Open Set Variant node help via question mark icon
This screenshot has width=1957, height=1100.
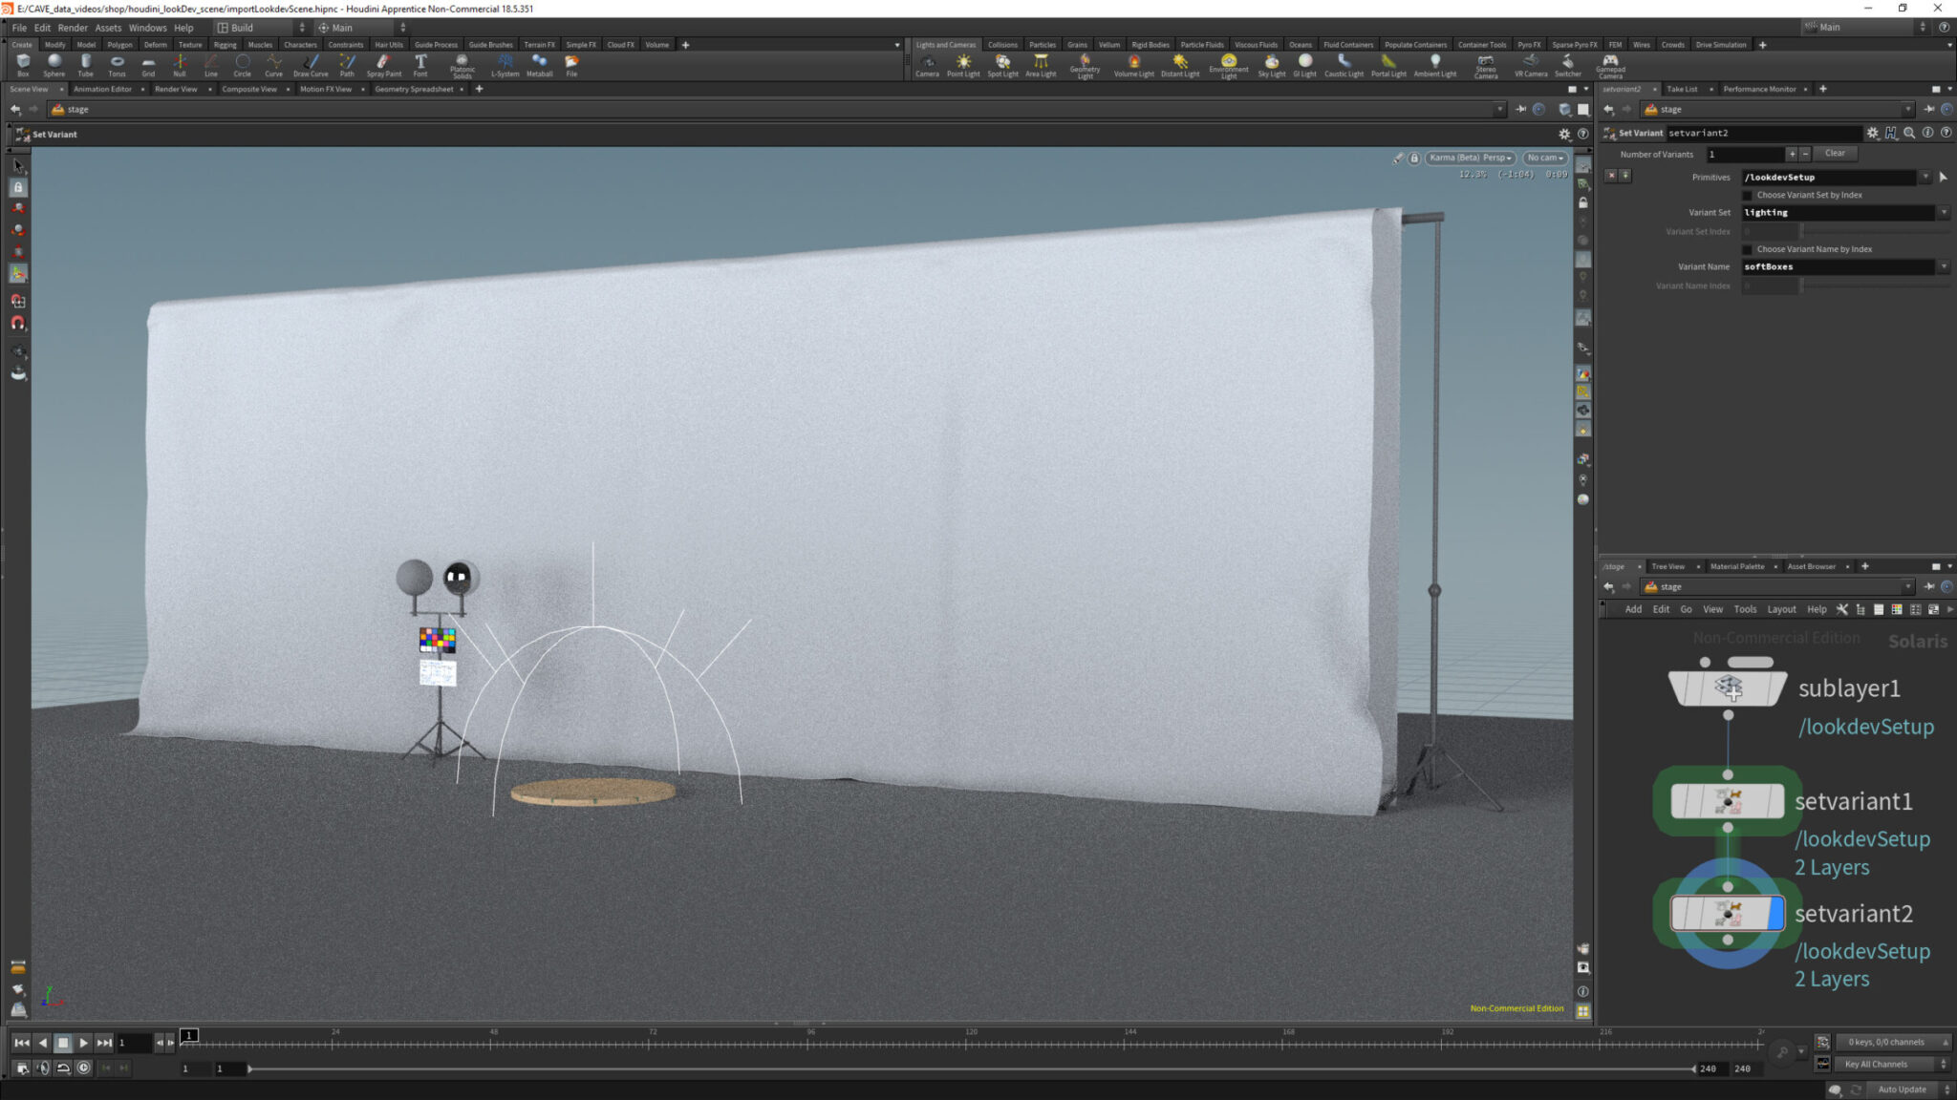click(x=1945, y=133)
